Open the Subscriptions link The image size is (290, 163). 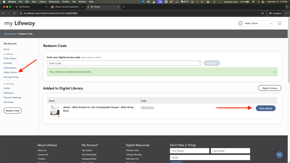(10, 68)
